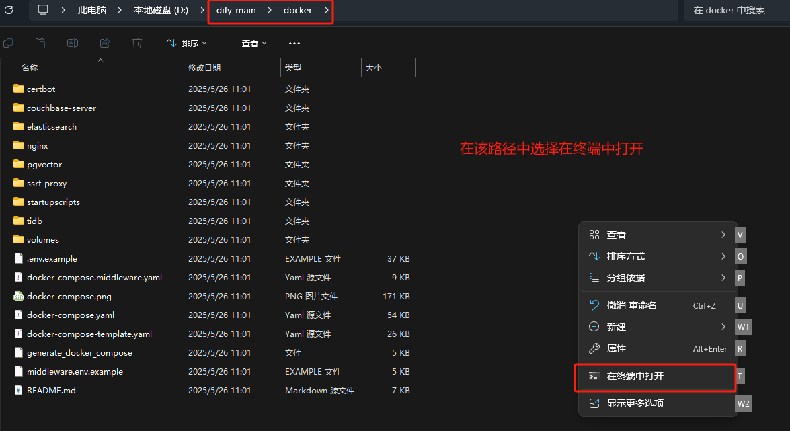This screenshot has height=431, width=790.
Task: Expand the chevron after docker in breadcrumb
Action: (x=327, y=10)
